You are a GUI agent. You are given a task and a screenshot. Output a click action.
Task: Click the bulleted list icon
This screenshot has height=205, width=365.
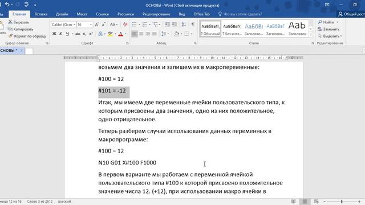coord(135,24)
